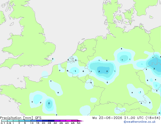This screenshot has height=124, width=161.
Task: Click the legend label "45"
Action: click(x=73, y=123)
